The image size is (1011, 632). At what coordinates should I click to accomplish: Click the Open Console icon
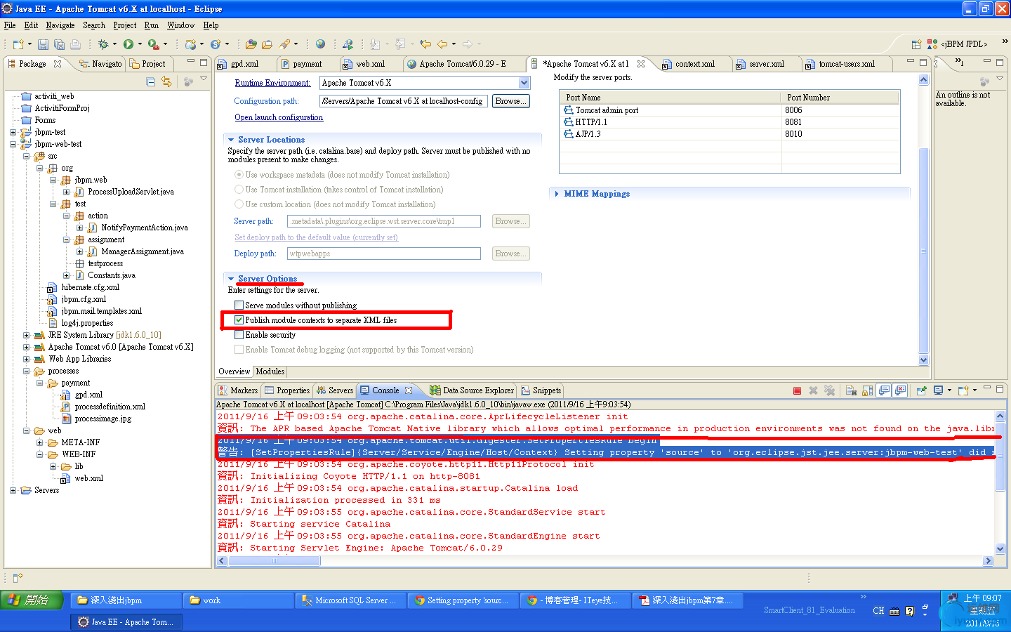point(963,390)
